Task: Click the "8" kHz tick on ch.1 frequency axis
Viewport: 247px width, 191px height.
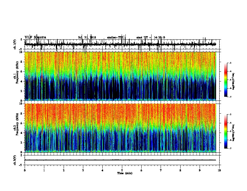Action: click(22, 62)
